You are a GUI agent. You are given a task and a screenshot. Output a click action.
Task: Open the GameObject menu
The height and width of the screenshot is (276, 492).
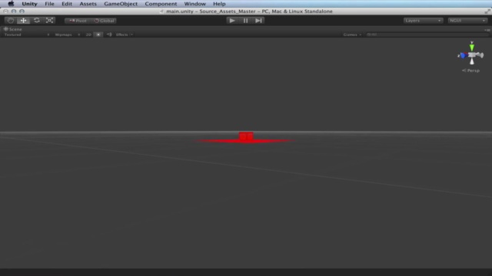[121, 4]
